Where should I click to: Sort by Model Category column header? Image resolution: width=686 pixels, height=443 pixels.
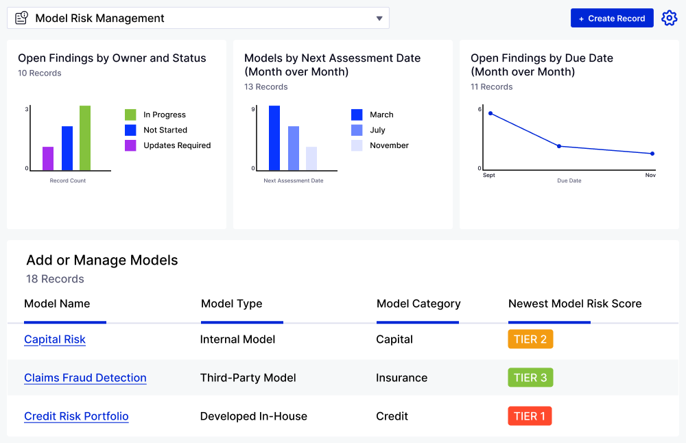pos(418,304)
